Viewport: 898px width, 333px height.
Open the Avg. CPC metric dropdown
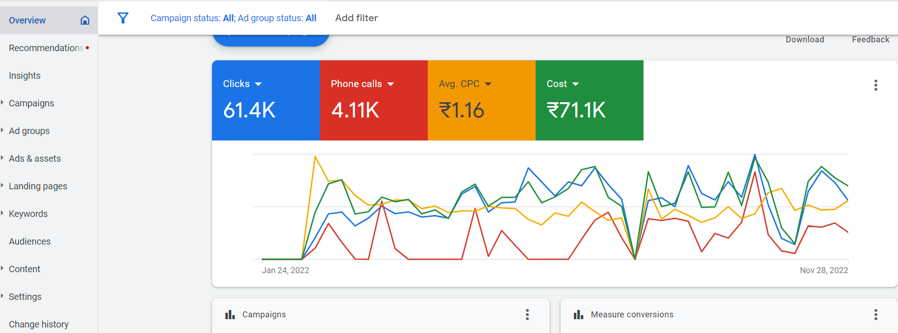click(488, 84)
